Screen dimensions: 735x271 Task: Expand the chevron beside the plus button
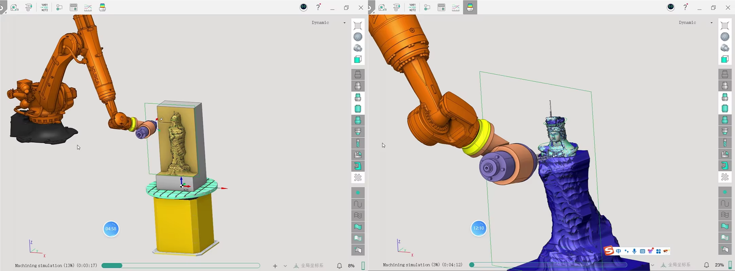coord(285,266)
